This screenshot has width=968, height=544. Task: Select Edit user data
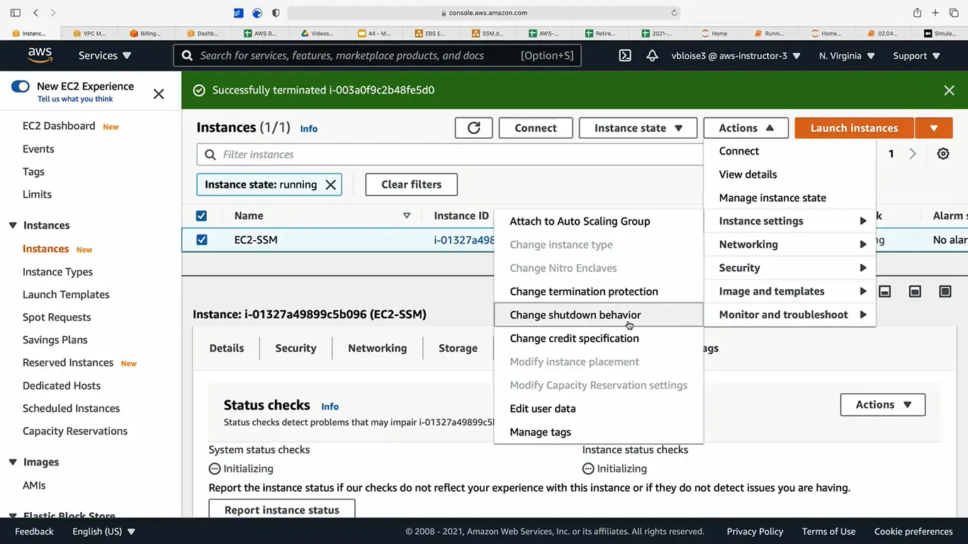point(599,409)
